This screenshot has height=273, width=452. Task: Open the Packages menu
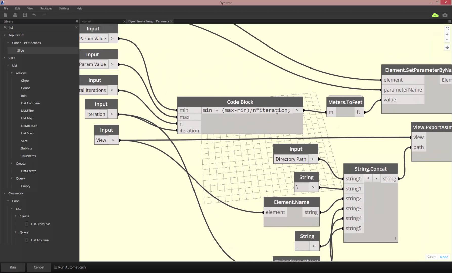click(46, 8)
